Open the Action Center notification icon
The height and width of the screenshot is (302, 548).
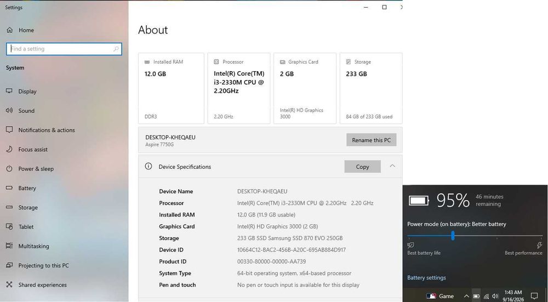(534, 296)
